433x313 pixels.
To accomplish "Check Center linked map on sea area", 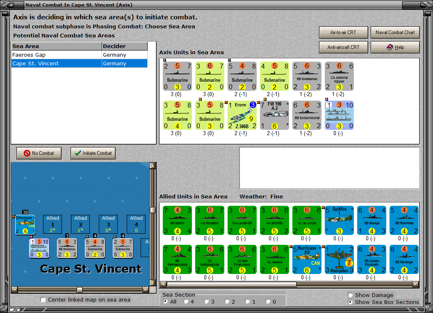I will point(43,300).
